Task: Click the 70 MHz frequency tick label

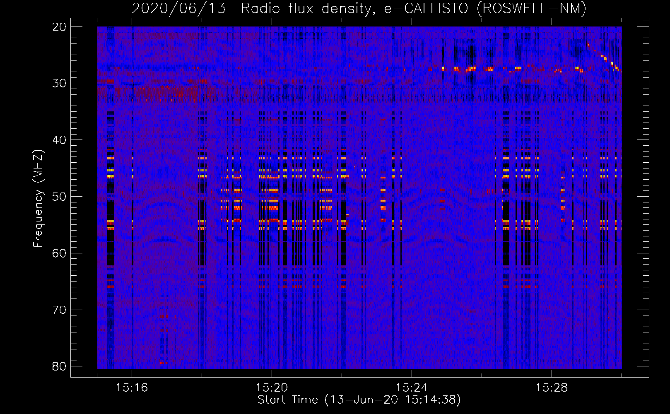Action: tap(59, 310)
